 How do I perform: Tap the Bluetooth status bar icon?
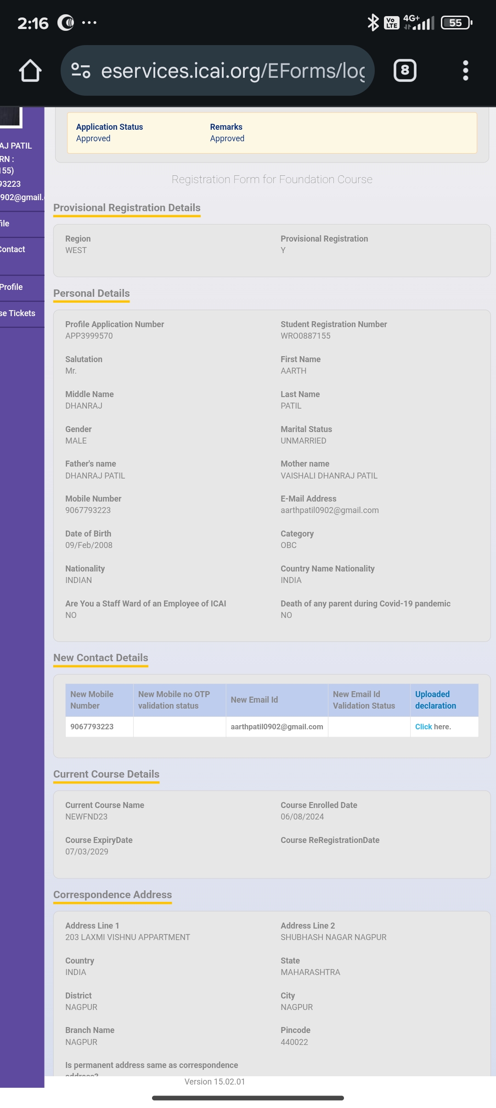coord(373,23)
